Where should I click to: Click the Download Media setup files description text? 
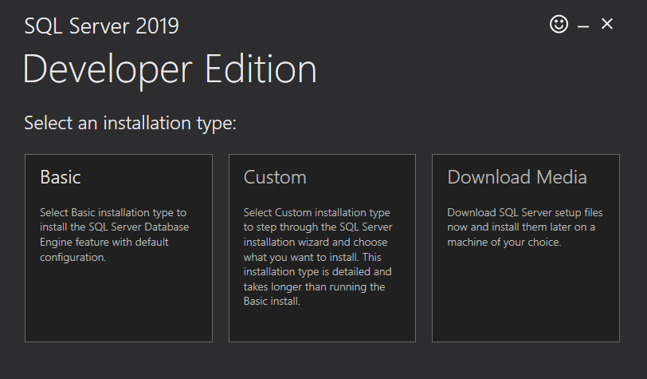[525, 227]
